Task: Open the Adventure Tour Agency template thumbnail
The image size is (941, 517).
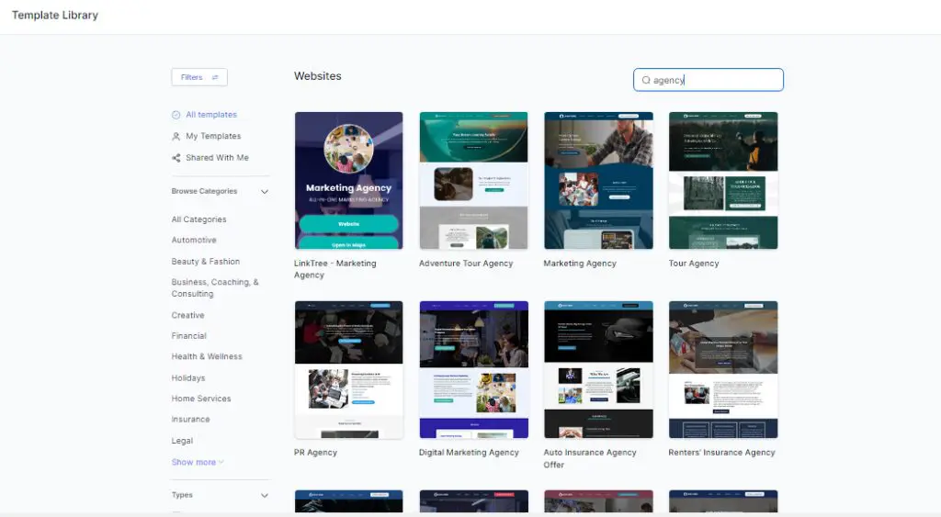Action: point(473,181)
